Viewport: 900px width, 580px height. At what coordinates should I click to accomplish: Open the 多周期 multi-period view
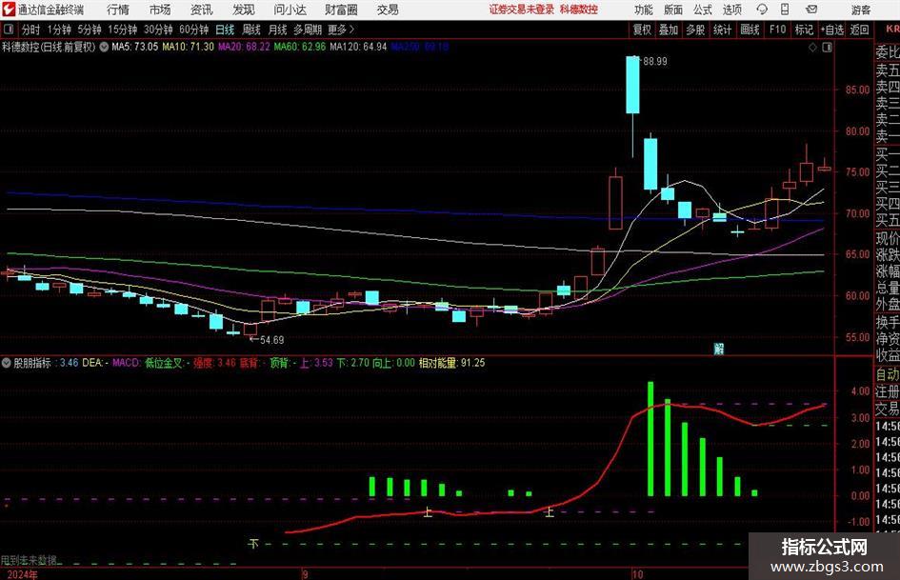pos(308,30)
